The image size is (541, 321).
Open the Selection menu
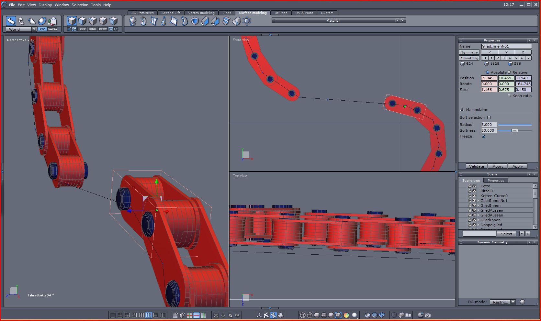pyautogui.click(x=80, y=5)
